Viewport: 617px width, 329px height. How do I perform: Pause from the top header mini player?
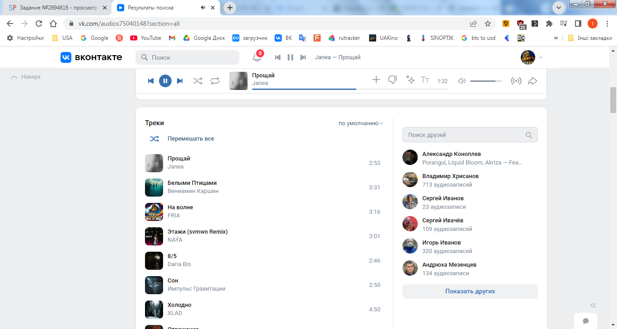point(290,57)
